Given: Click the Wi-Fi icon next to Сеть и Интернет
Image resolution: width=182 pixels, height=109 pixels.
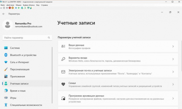Looking at the screenshot, I should tap(6, 62).
